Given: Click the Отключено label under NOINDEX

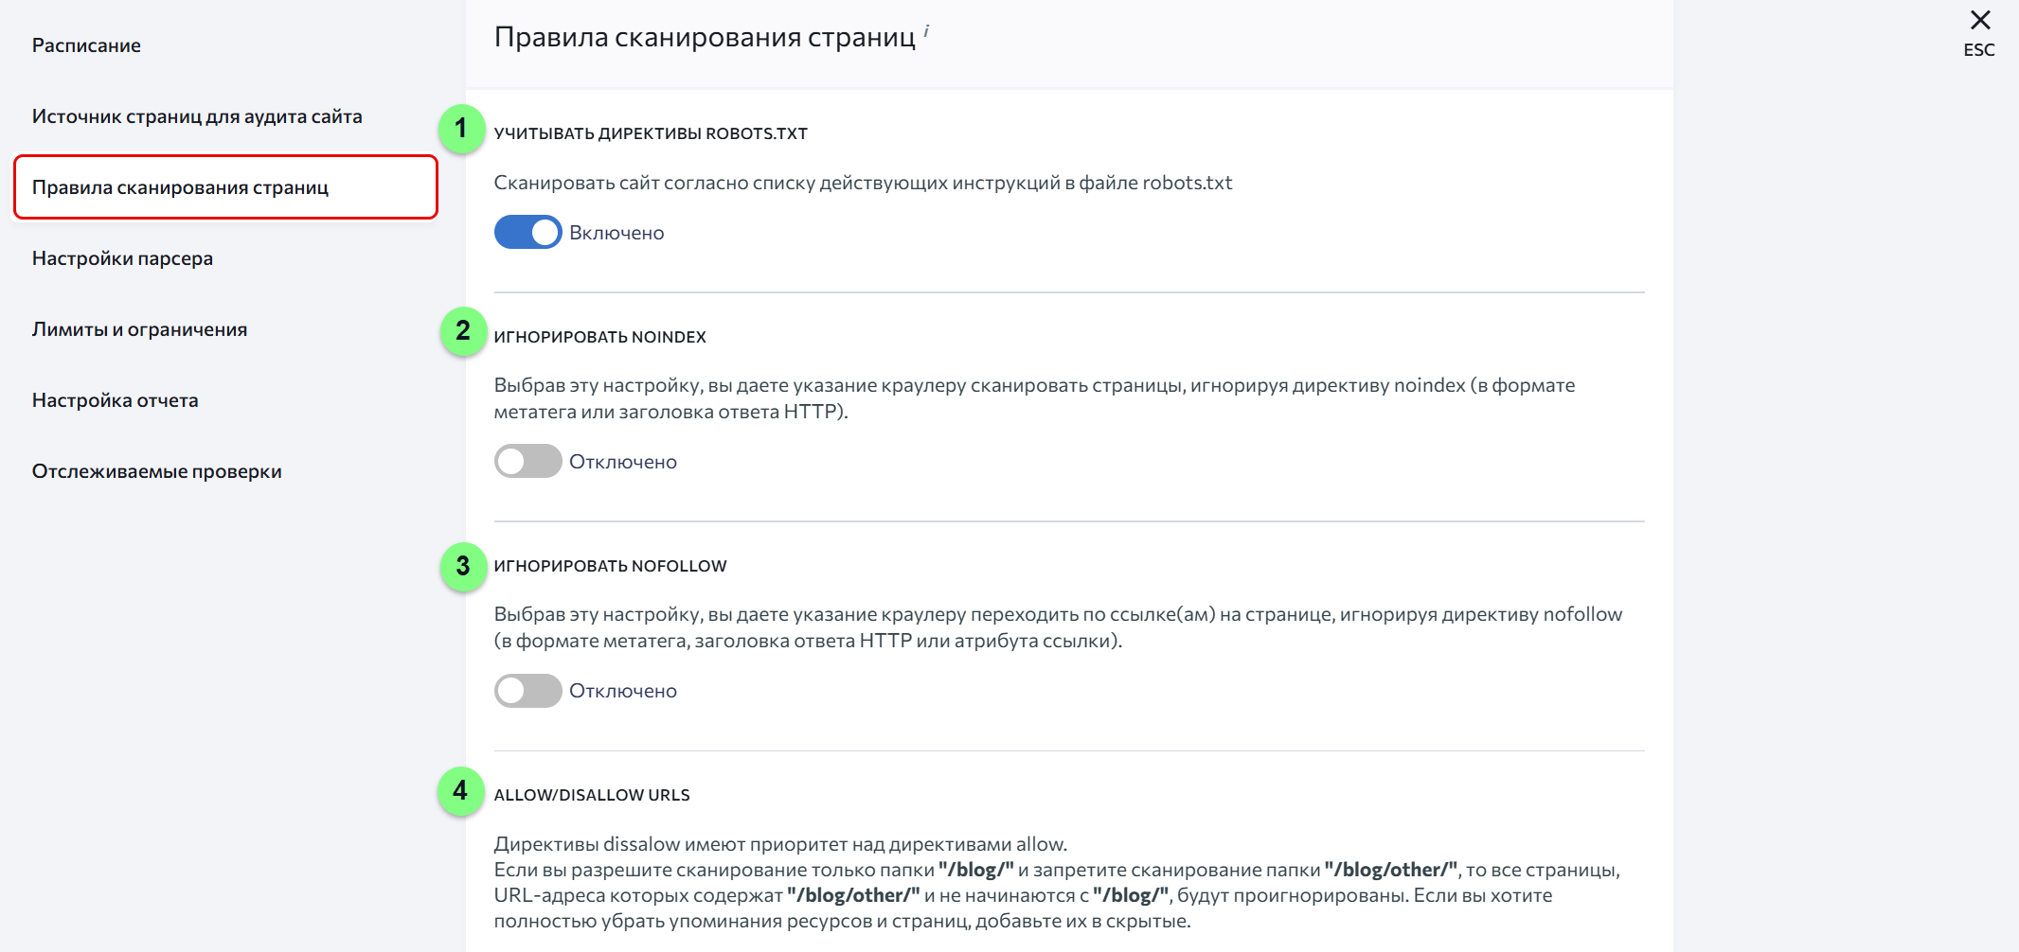Looking at the screenshot, I should pos(623,462).
